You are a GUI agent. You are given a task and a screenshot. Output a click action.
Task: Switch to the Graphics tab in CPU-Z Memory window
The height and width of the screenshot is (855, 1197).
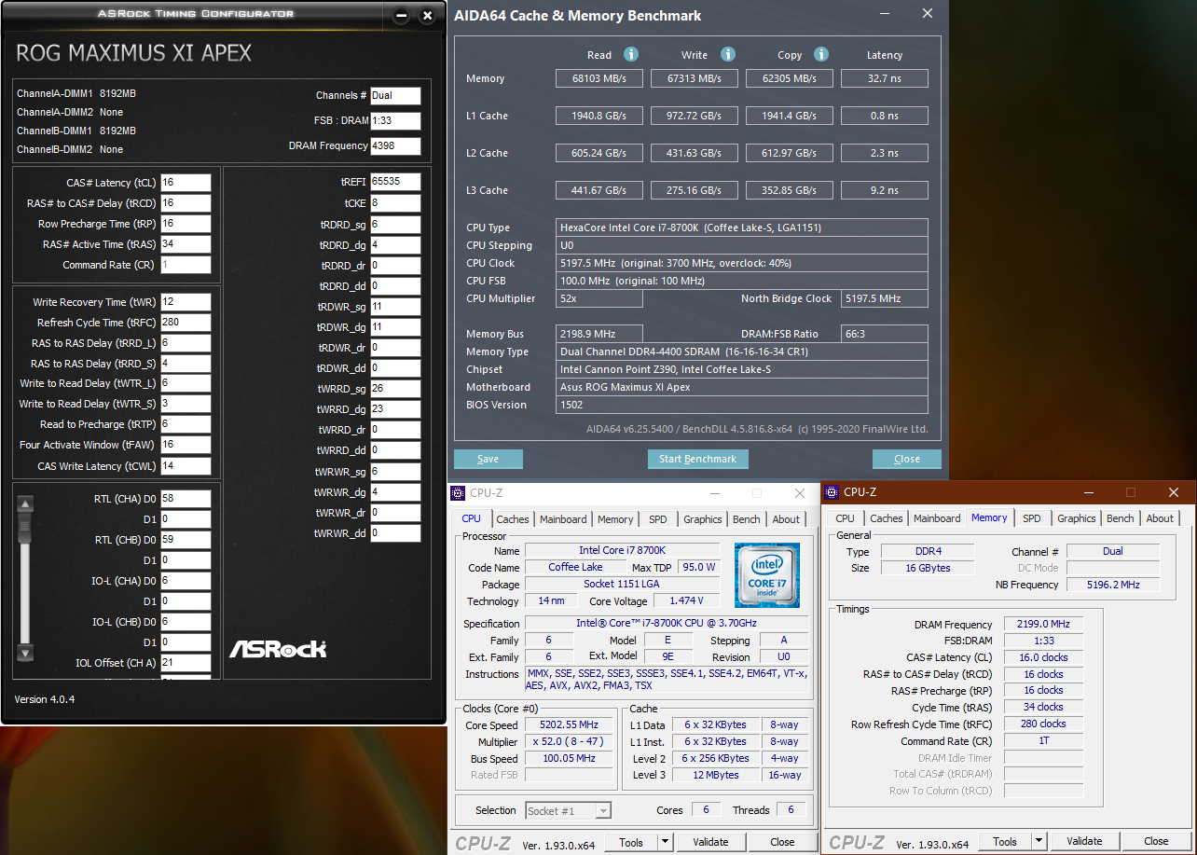(1076, 518)
